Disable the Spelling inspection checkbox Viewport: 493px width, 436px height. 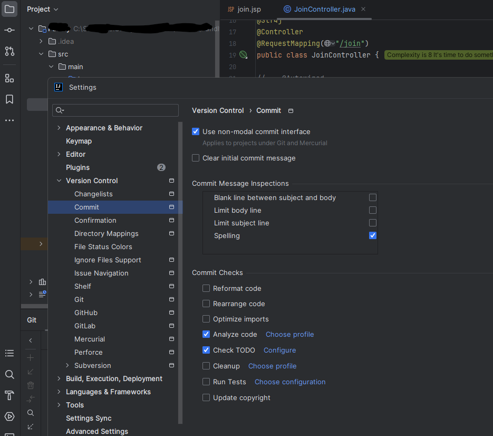tap(373, 235)
